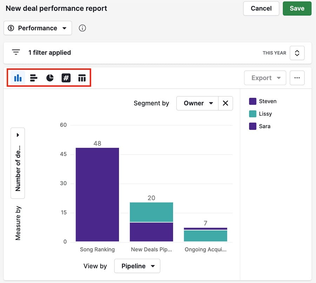Screen dimensions: 316x283
Task: Select the pie chart visualization
Action: (50, 78)
